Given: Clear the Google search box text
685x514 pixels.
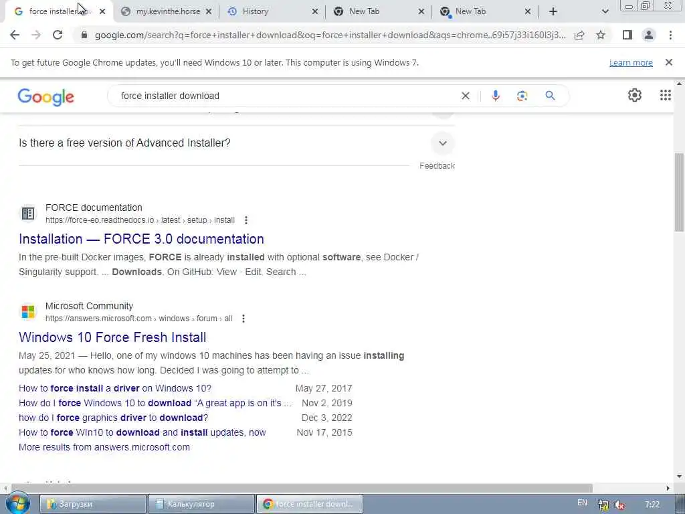Looking at the screenshot, I should click(x=466, y=96).
